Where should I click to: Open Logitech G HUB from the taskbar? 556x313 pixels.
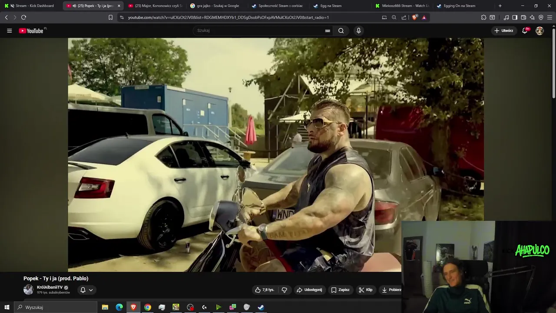(204, 307)
